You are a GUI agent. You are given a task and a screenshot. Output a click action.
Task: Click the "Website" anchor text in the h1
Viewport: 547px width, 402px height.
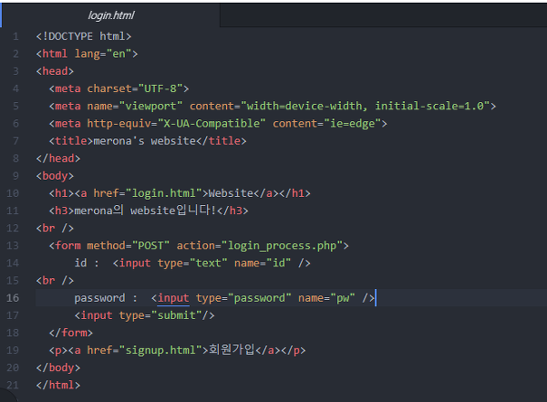[231, 193]
